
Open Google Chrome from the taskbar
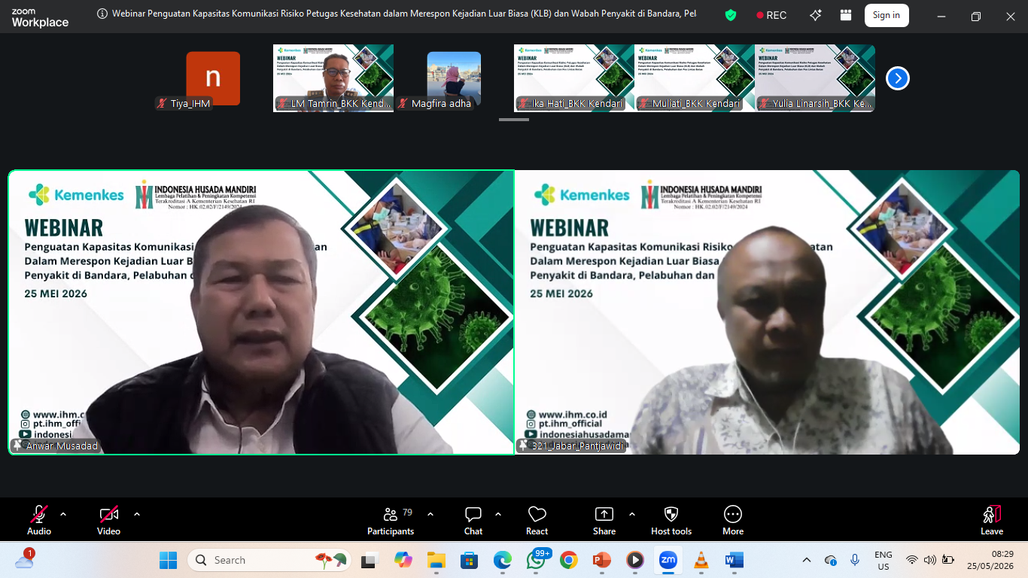(x=569, y=560)
